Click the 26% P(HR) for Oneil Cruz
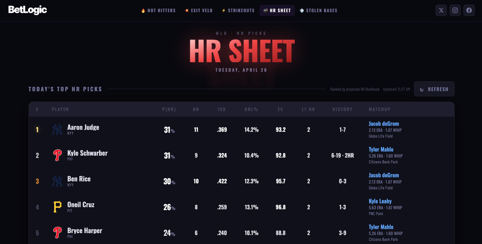 tap(169, 207)
